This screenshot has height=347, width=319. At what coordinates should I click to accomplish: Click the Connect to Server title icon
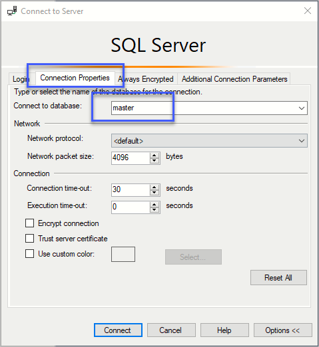point(12,11)
